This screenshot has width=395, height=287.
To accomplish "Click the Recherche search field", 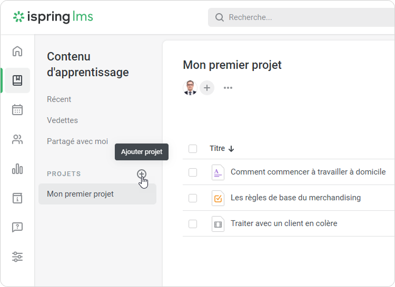I will 305,17.
